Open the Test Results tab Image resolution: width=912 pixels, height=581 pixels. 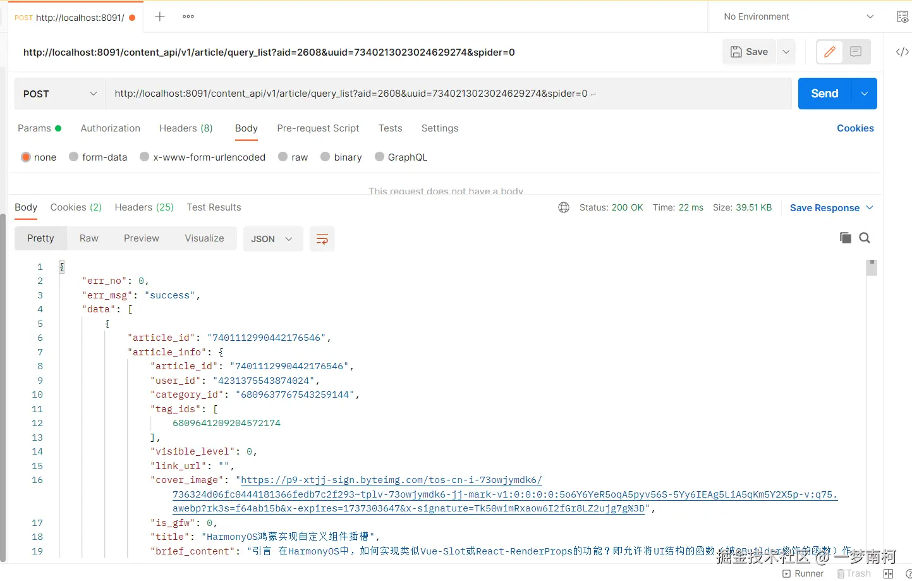[214, 207]
